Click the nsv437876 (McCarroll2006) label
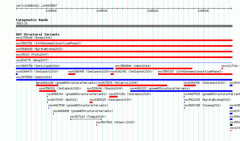The image size is (240, 141). [118, 83]
